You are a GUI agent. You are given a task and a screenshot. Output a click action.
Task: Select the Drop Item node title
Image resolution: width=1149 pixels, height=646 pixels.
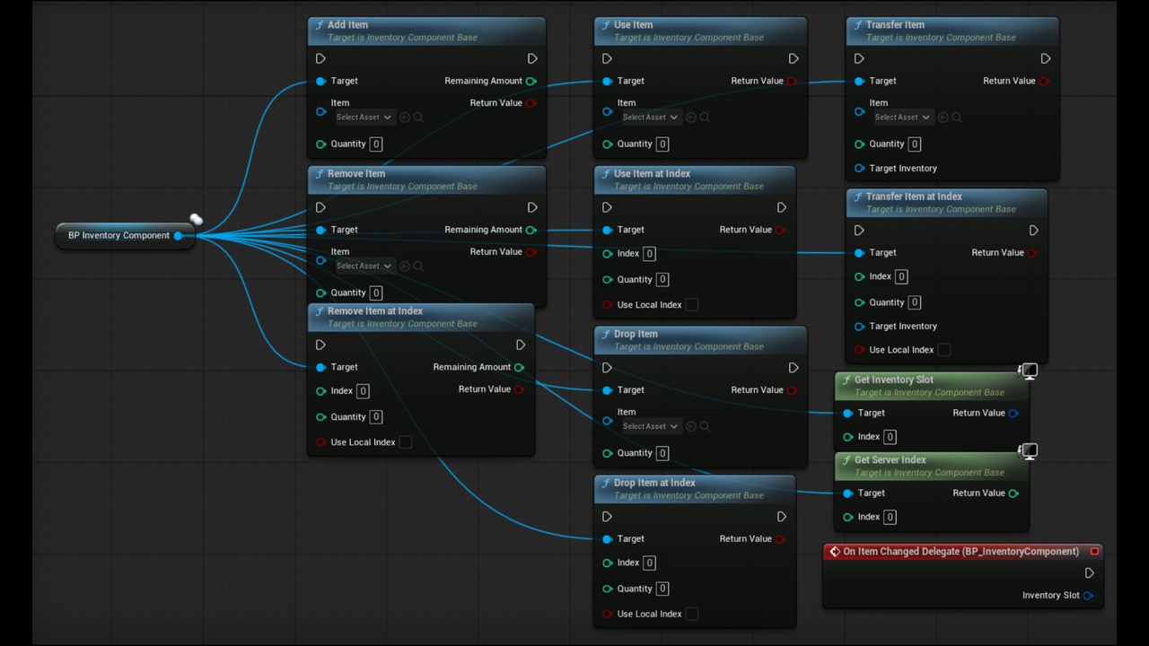636,334
